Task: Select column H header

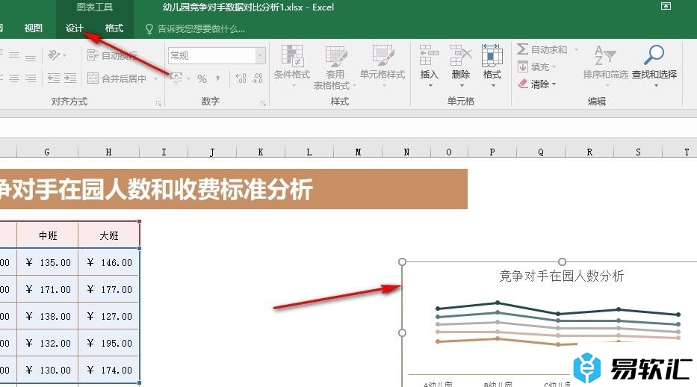Action: pyautogui.click(x=108, y=152)
